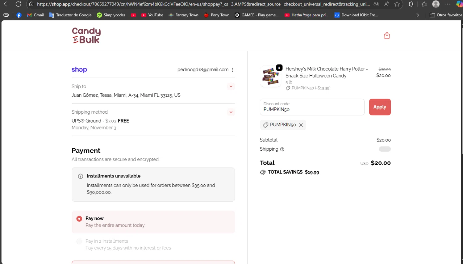Click email pedroogd18@gmail.com

pos(203,70)
